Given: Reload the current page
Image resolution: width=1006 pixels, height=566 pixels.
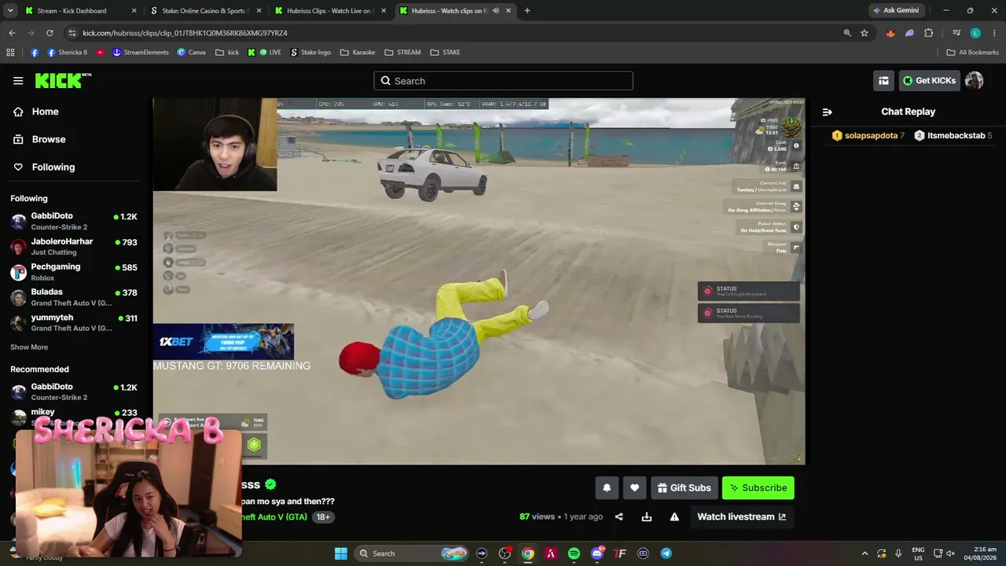Looking at the screenshot, I should pyautogui.click(x=50, y=33).
